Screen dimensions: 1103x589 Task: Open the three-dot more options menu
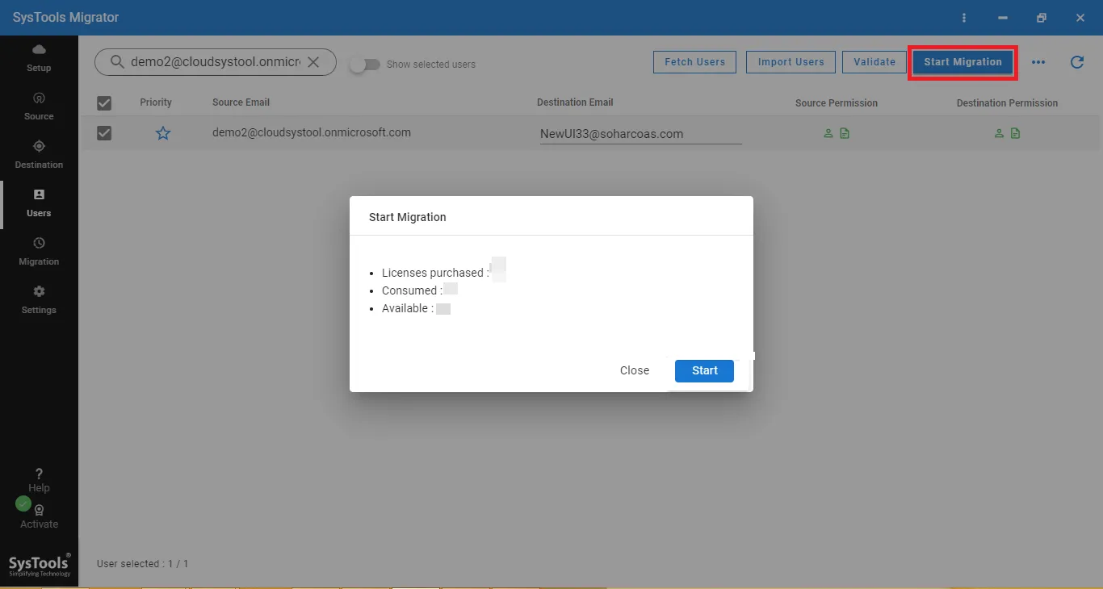1038,62
